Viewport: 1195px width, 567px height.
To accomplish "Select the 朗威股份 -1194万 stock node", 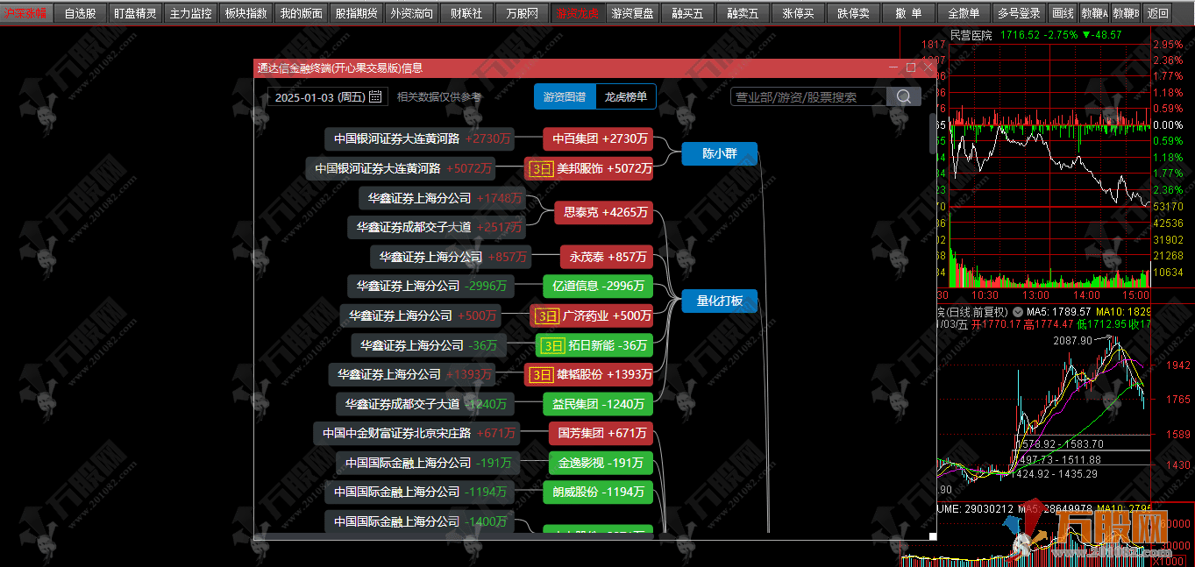I will pyautogui.click(x=598, y=492).
